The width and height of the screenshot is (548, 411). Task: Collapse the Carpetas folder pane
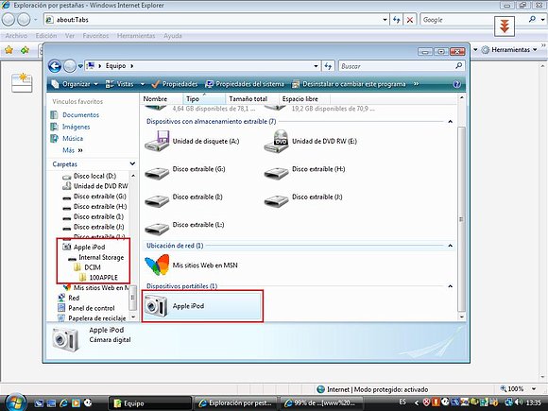pos(132,163)
